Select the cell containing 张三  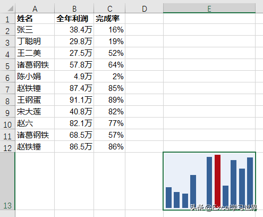coord(35,30)
